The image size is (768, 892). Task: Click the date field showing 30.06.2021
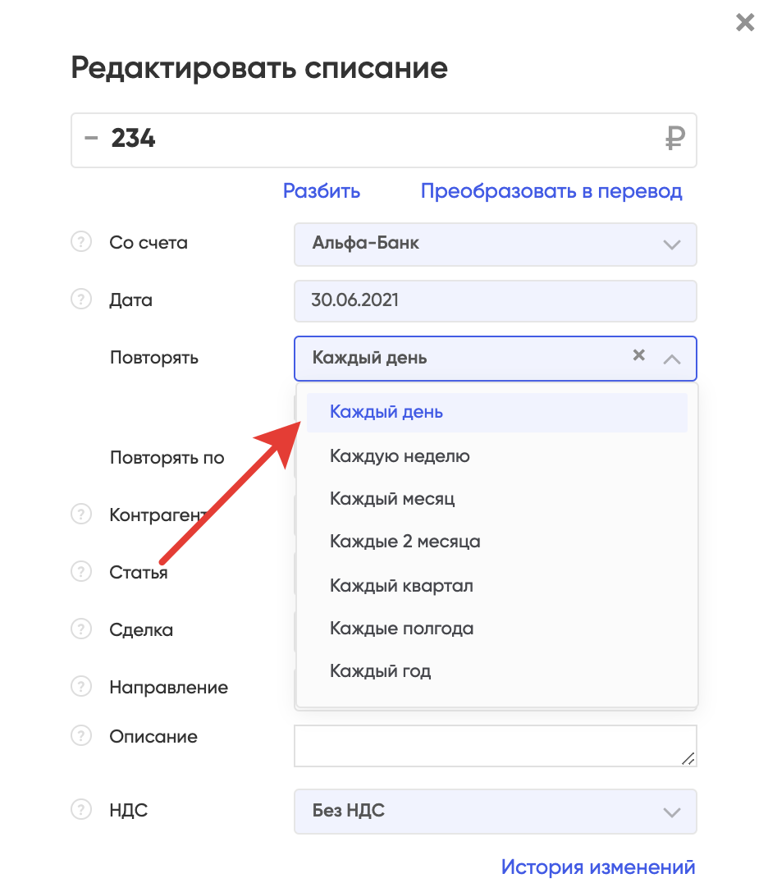tap(495, 301)
